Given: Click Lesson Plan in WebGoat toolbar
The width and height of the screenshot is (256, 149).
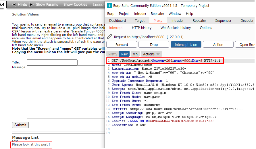Looking at the screenshot, I should click(x=99, y=5).
